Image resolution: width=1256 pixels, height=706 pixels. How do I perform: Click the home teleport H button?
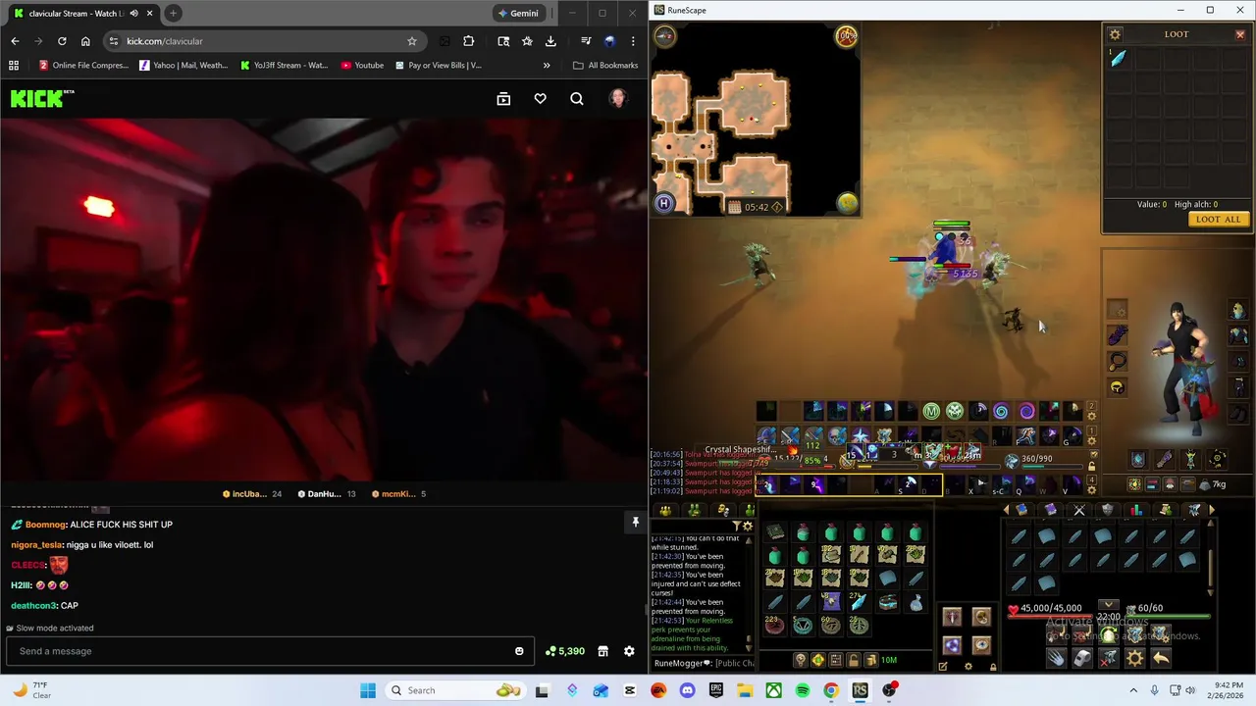663,203
